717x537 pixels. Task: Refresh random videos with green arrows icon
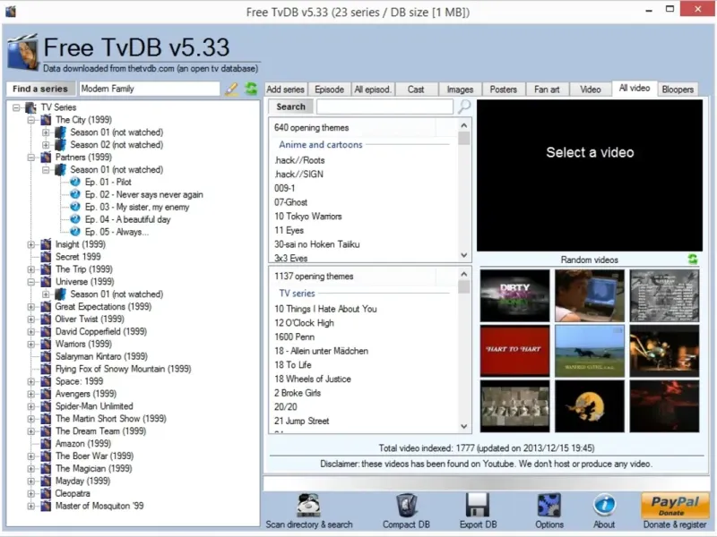click(692, 260)
